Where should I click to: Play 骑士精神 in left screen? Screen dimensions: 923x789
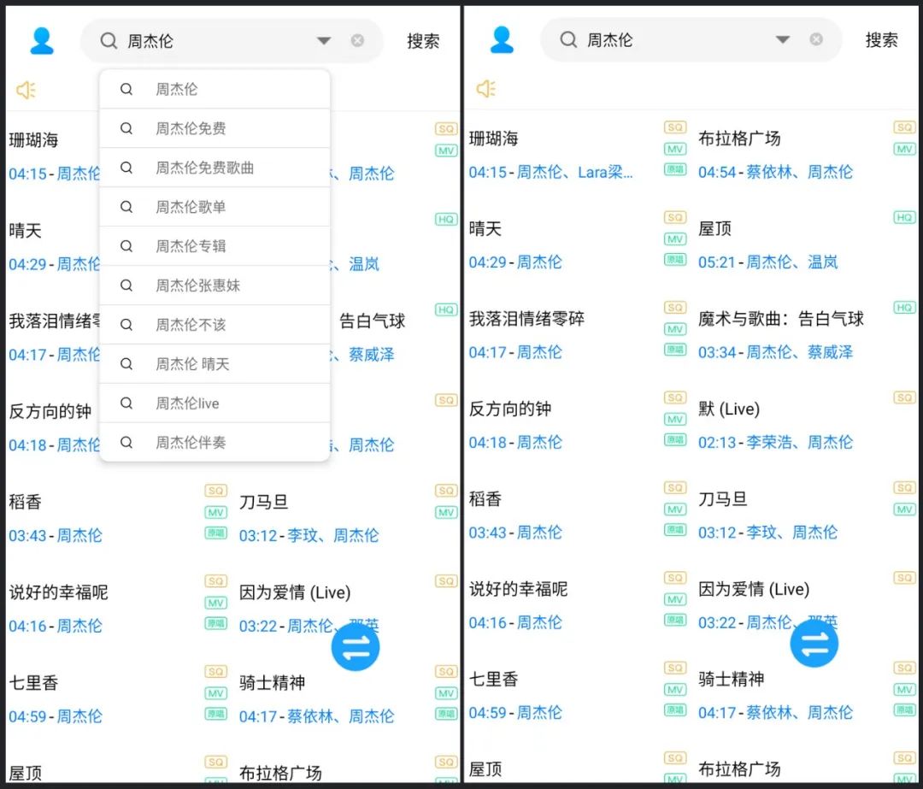click(x=272, y=682)
